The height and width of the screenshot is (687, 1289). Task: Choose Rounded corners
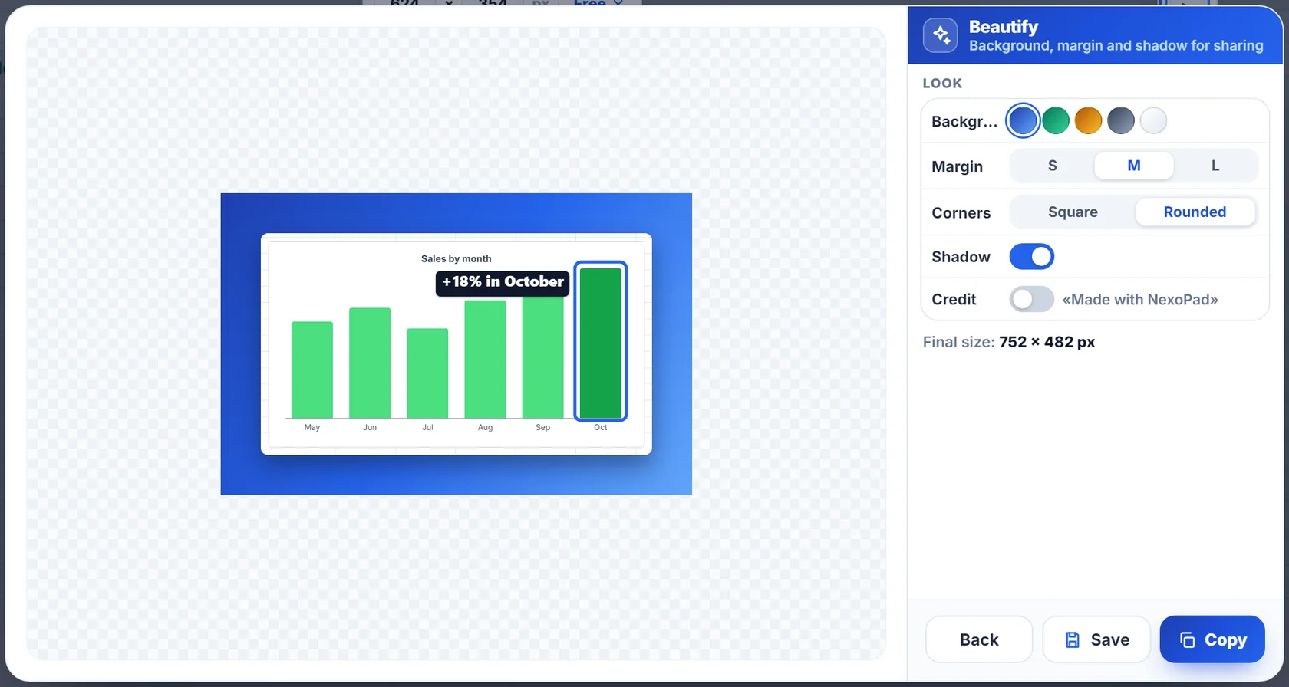[x=1195, y=212]
